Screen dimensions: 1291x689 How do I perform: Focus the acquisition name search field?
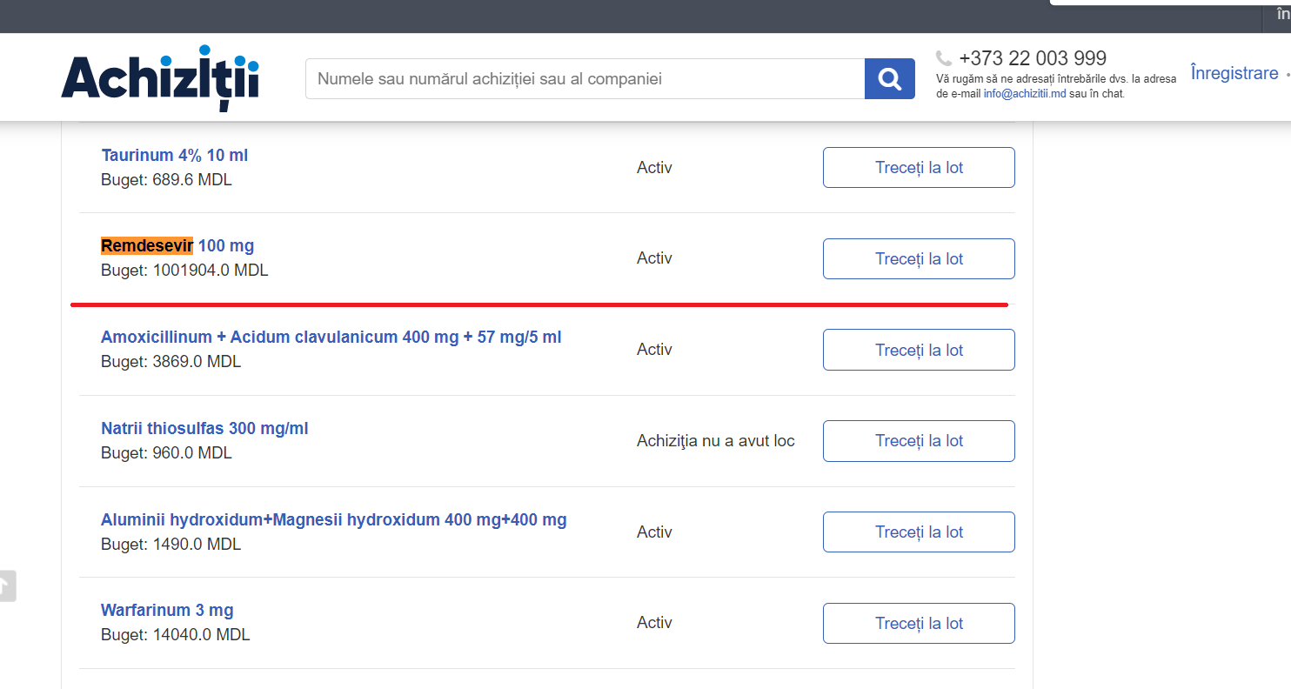585,79
